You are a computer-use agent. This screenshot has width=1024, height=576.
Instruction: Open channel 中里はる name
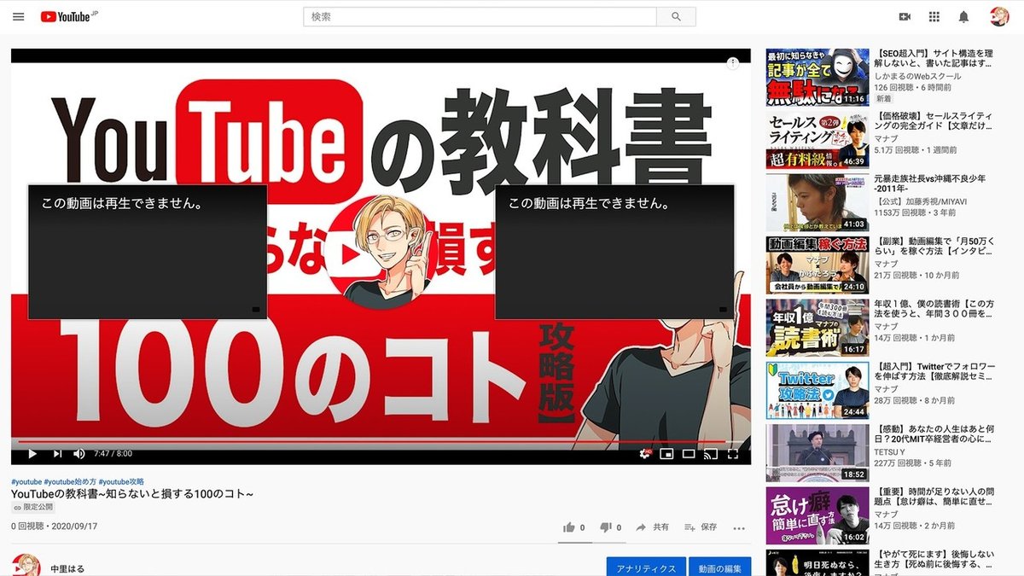click(67, 568)
